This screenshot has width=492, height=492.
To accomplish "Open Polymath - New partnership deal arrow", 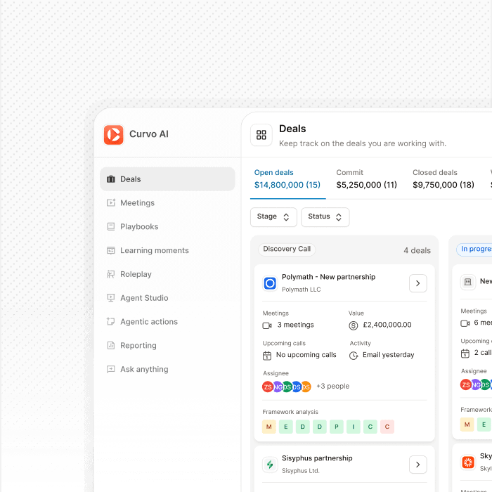I will tap(417, 283).
